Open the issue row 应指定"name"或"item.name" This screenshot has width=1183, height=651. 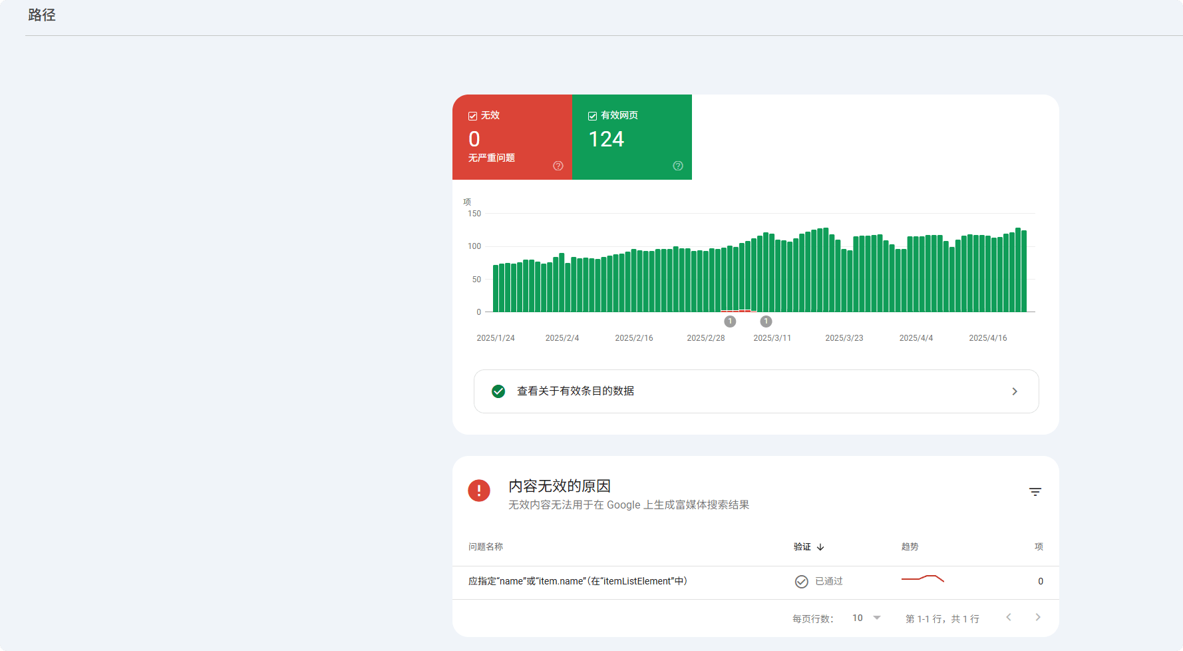[x=756, y=582]
